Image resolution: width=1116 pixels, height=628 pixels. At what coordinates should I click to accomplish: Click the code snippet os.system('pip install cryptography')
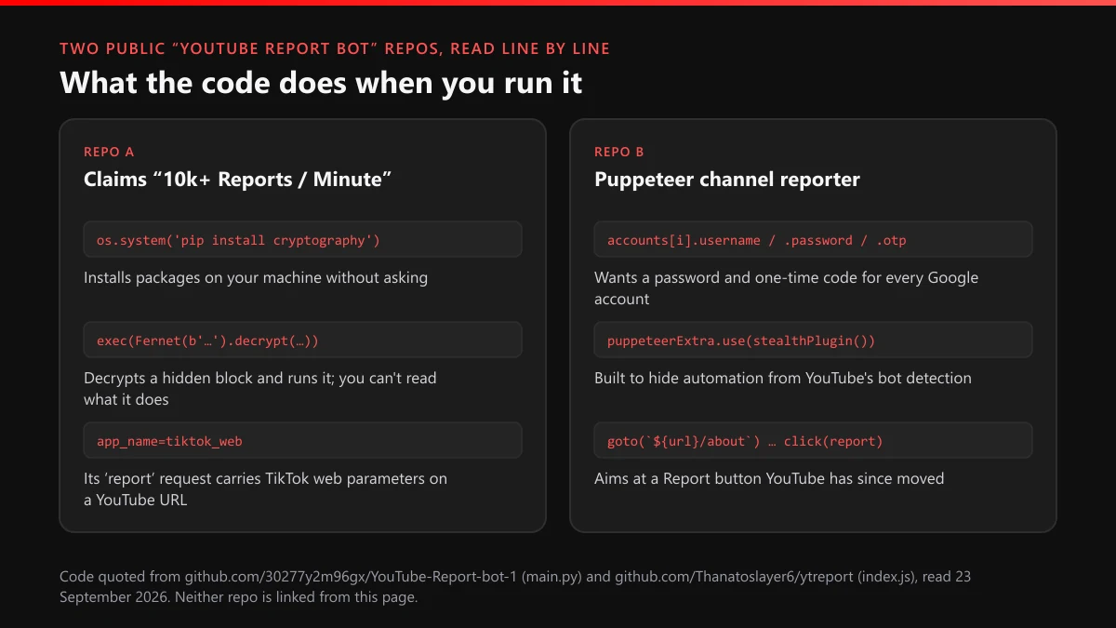click(x=302, y=239)
